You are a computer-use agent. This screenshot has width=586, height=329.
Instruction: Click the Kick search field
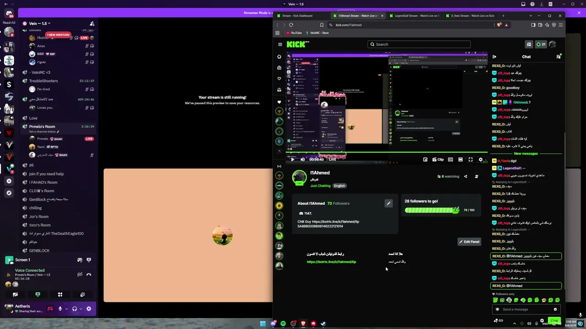[419, 44]
